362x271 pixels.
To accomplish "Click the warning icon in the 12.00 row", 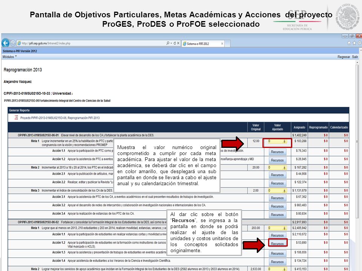I will 285,141.
